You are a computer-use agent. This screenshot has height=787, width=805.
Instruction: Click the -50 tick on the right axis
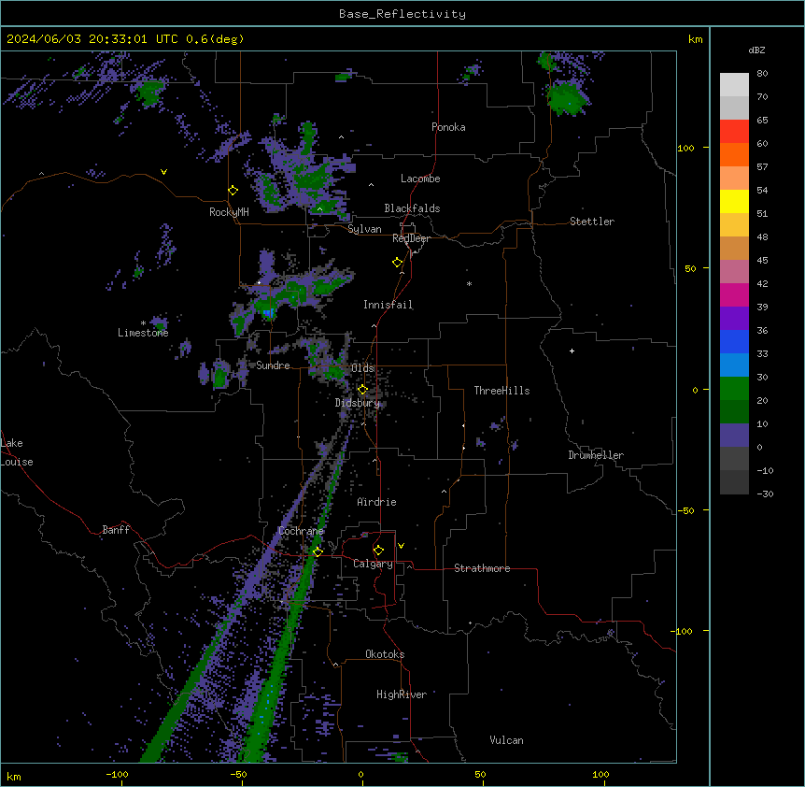click(x=685, y=510)
